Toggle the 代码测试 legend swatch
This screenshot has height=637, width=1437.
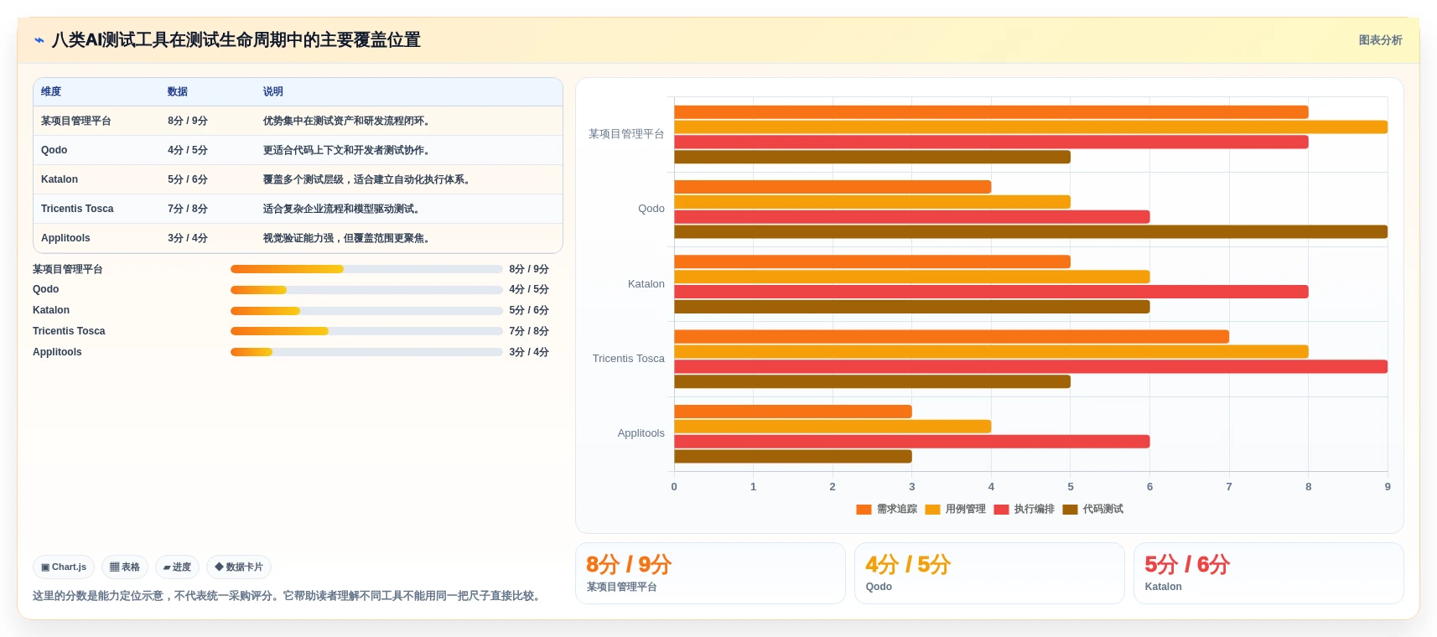(x=1070, y=510)
